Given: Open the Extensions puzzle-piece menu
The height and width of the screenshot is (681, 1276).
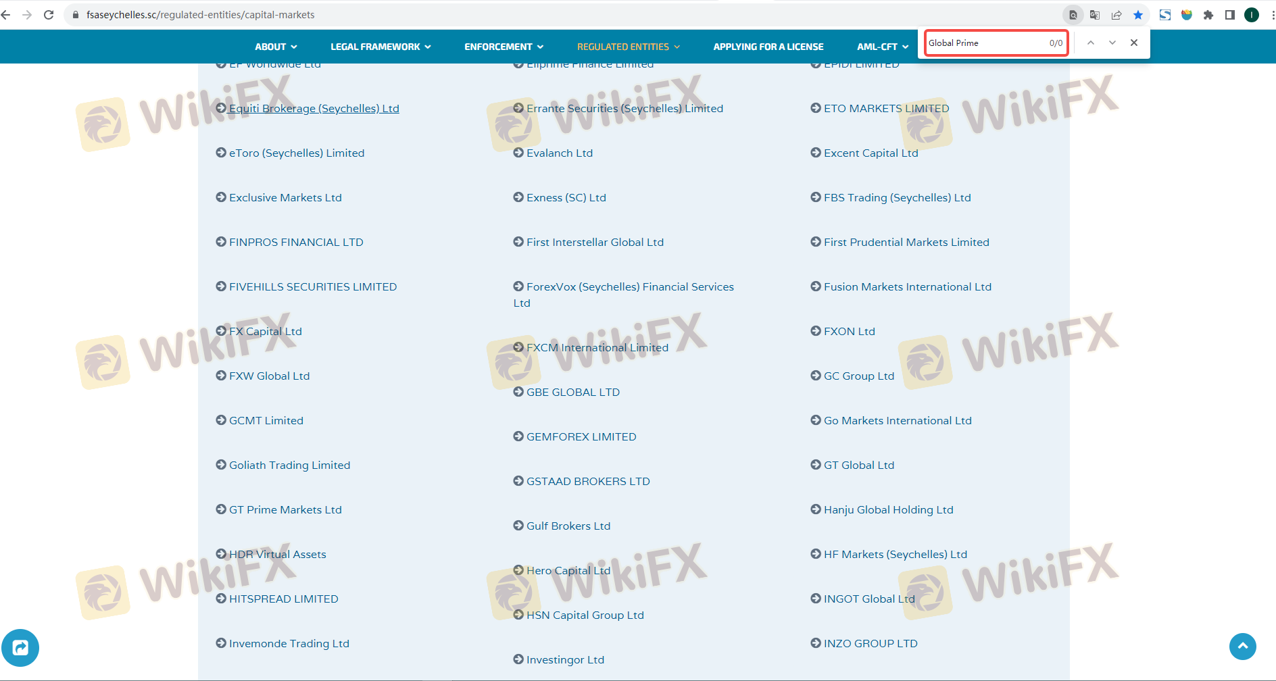Looking at the screenshot, I should click(x=1208, y=15).
